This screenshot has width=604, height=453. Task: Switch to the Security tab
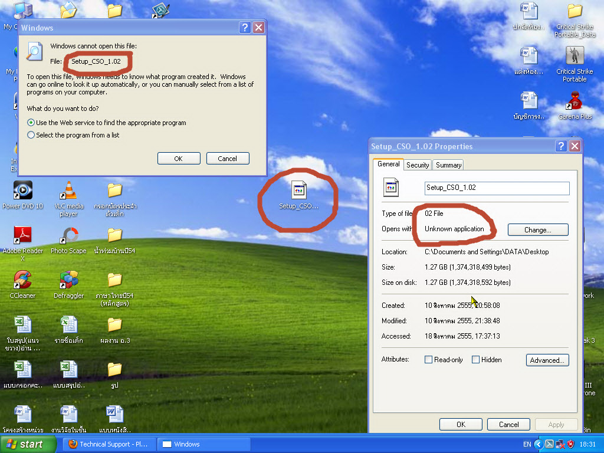[418, 165]
